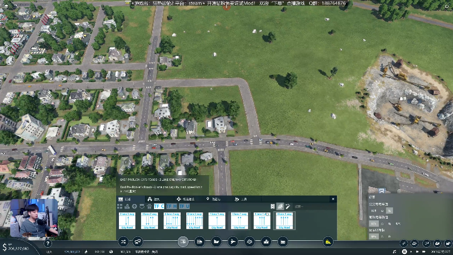Open the fourth round layer icon
The image size is (453, 255).
(x=437, y=243)
